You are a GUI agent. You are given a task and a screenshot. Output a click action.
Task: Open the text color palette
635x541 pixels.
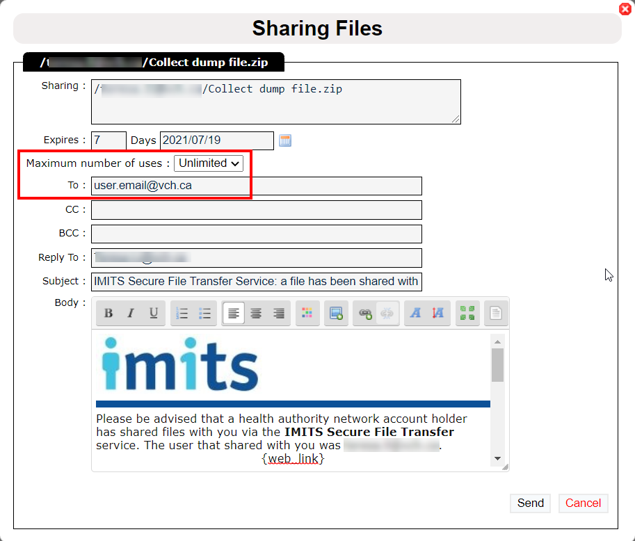[307, 313]
